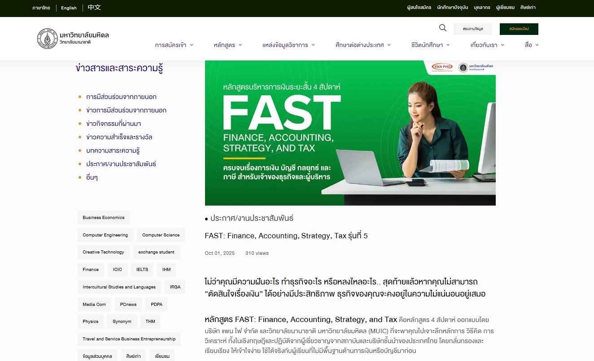This screenshot has width=594, height=361.
Task: Click the PAN PHO logo on banner
Action: (x=442, y=67)
